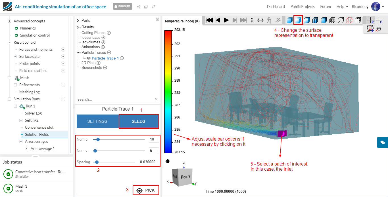Image resolution: width=388 pixels, height=197 pixels.
Task: Select red dotted wireframe display mode
Action: (x=349, y=20)
